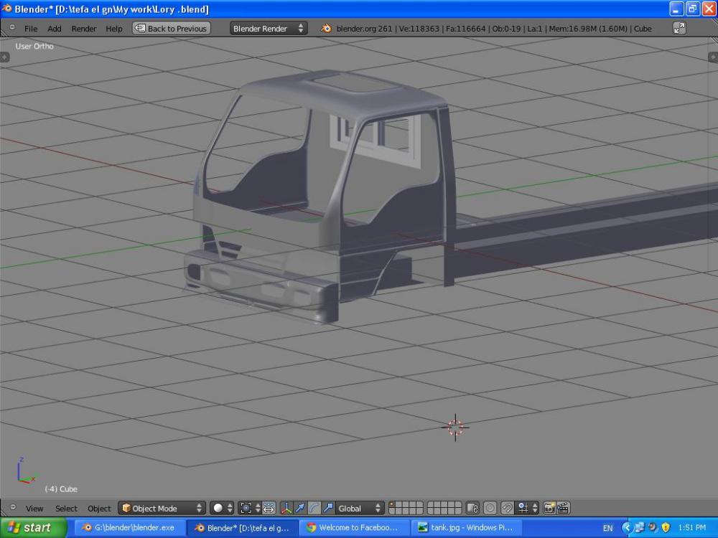Select the rotate manipulator arc icon

coord(314,508)
